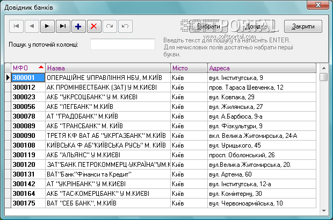Select the cell with МФО 300078
Viewport: 333px width, 220px height.
point(28,116)
